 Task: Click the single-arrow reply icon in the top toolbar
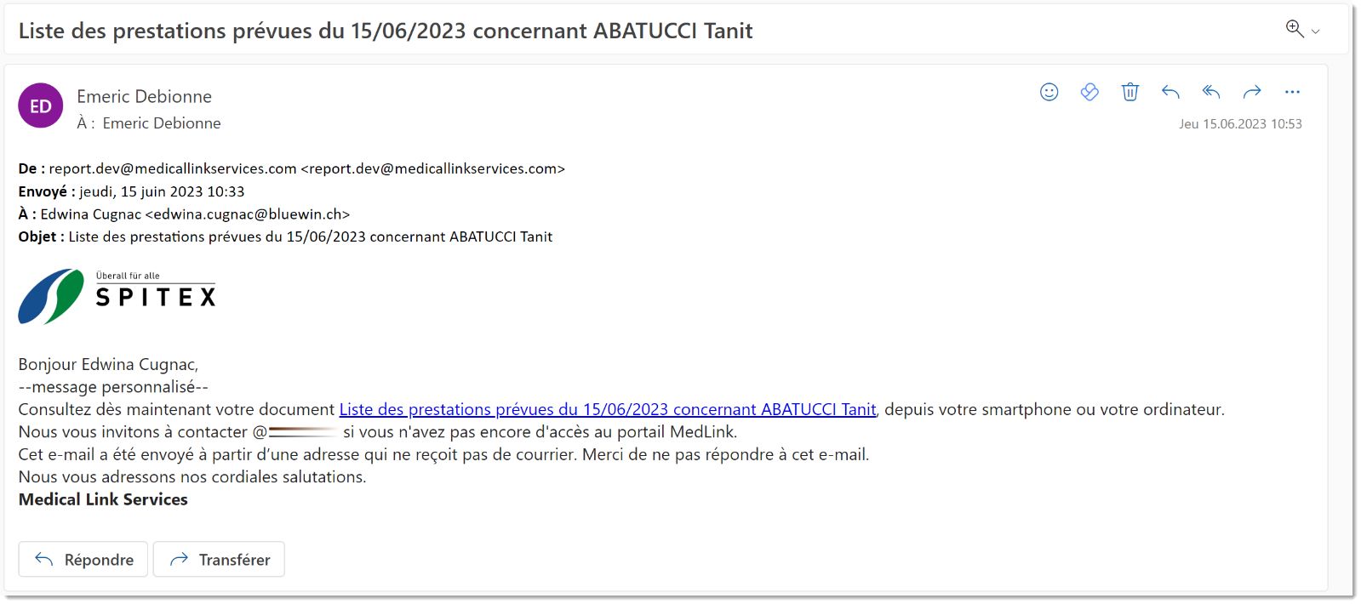[1170, 92]
